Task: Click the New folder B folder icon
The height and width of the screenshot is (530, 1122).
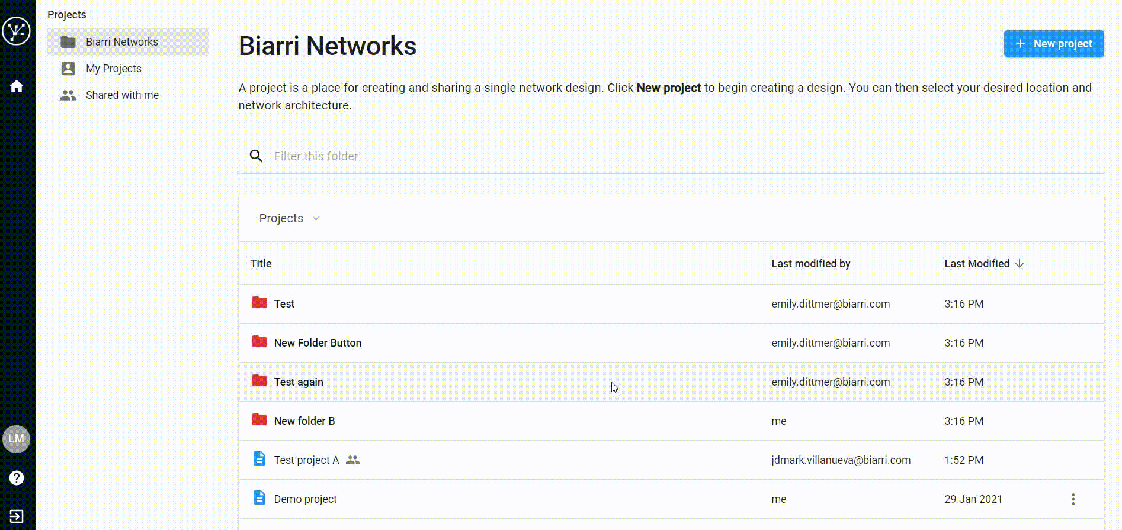Action: pyautogui.click(x=259, y=419)
